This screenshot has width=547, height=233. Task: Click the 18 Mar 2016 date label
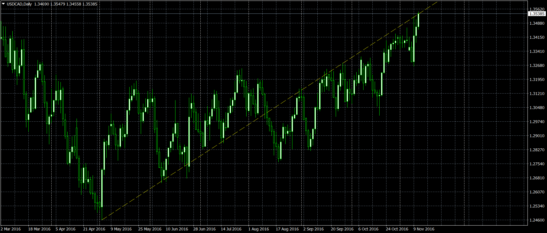click(x=39, y=229)
